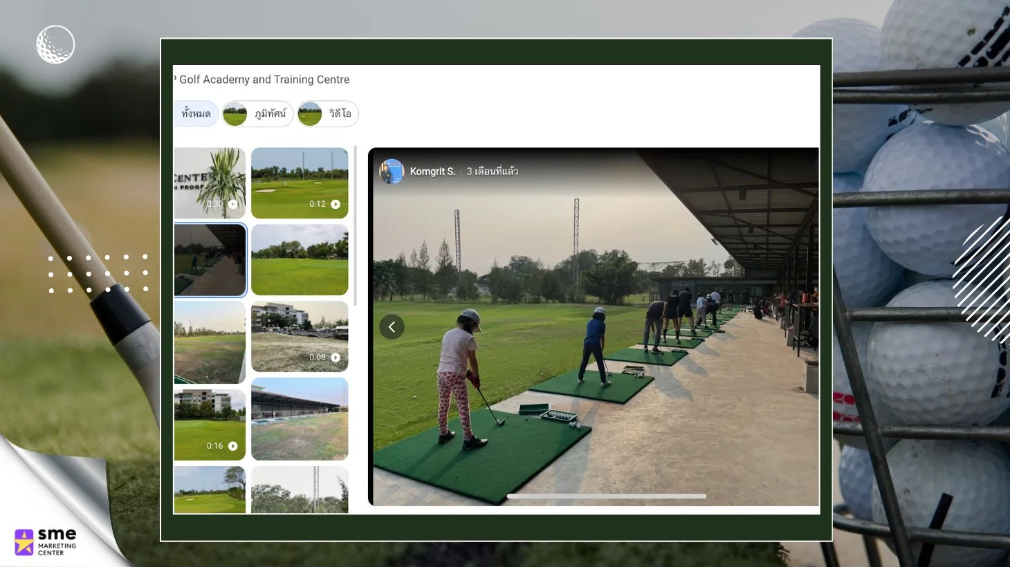The height and width of the screenshot is (567, 1010).
Task: Go to previous photo with left arrow
Action: click(392, 327)
